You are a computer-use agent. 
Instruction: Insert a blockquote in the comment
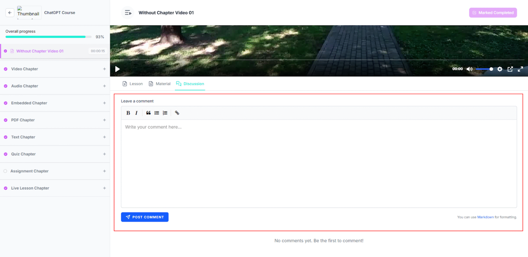(x=148, y=113)
